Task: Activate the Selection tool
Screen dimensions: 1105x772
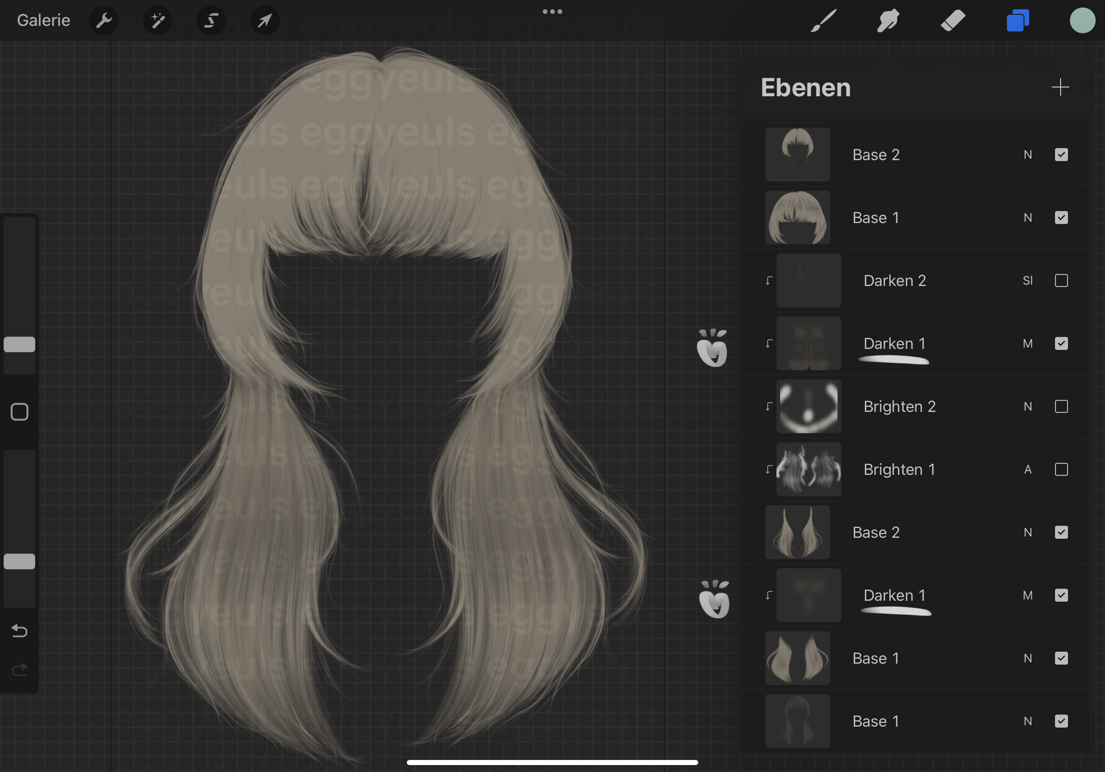Action: click(x=211, y=21)
